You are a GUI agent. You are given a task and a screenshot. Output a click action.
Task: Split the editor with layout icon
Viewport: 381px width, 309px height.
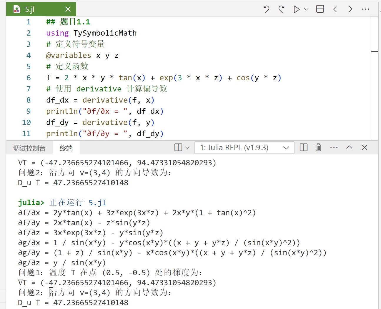click(x=320, y=9)
